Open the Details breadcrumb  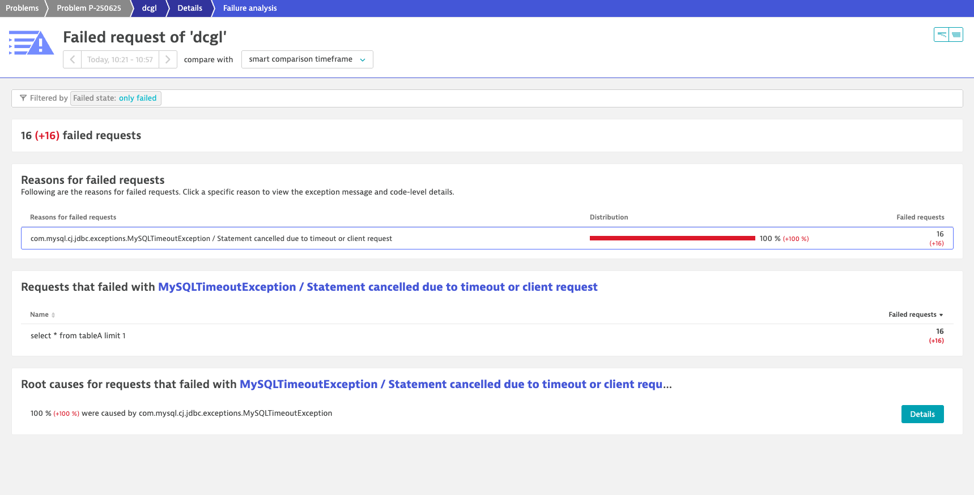190,8
